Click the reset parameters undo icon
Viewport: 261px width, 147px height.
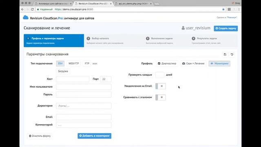click(232, 54)
